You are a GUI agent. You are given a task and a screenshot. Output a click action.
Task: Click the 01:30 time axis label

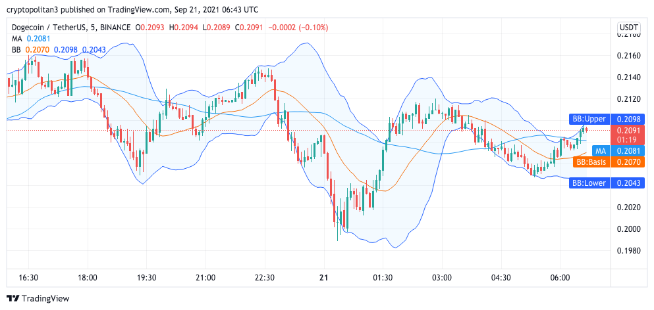click(383, 278)
